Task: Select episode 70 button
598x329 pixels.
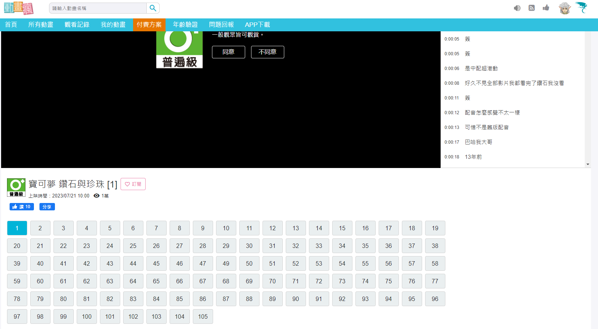Action: [272, 281]
